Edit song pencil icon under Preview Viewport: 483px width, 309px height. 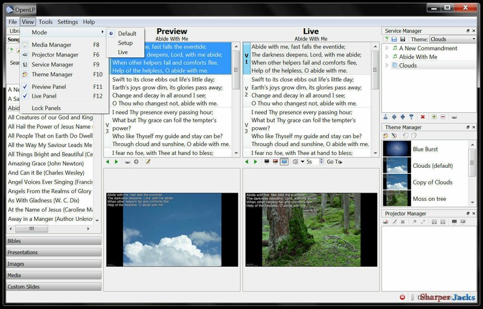[x=148, y=162]
